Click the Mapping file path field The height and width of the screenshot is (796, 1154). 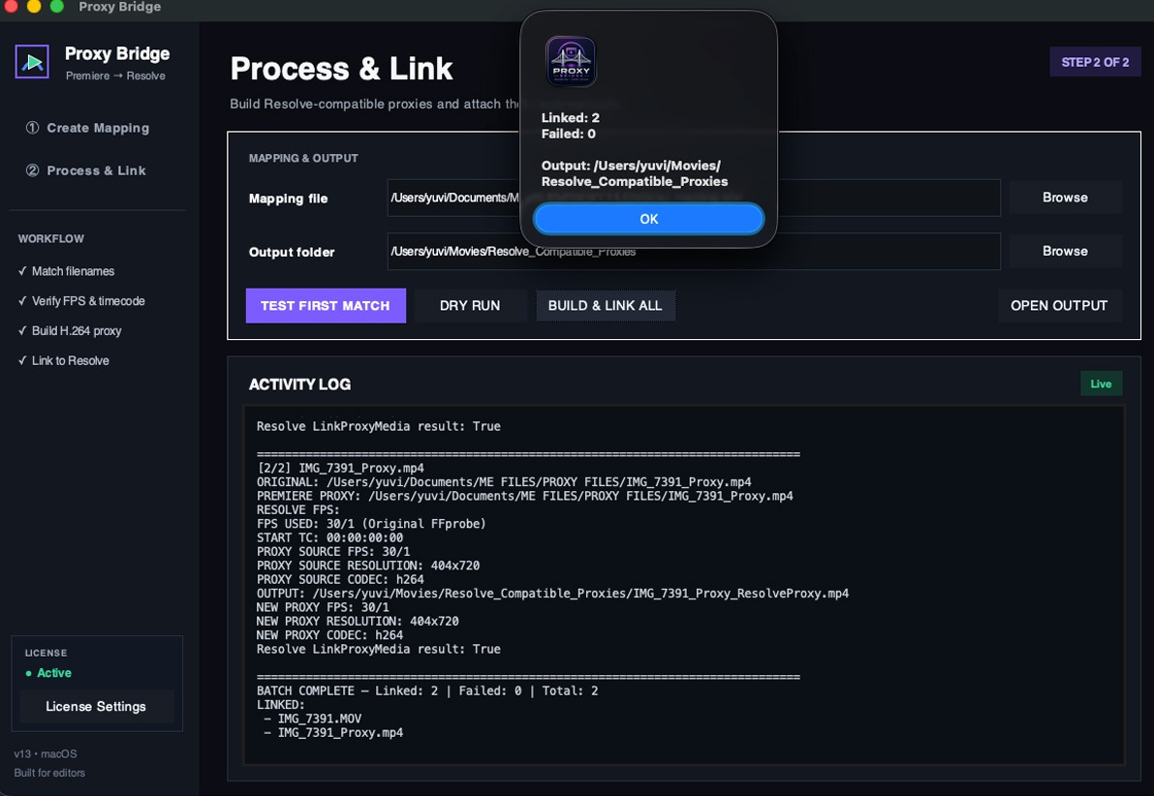(694, 198)
